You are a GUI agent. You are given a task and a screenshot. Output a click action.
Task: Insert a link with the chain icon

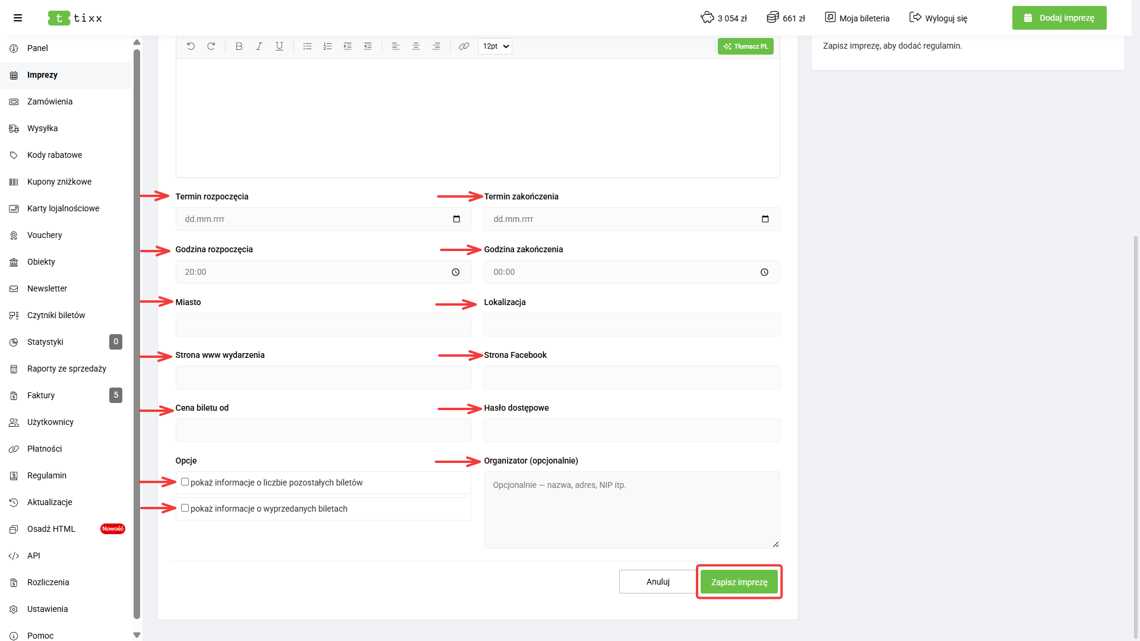point(464,46)
